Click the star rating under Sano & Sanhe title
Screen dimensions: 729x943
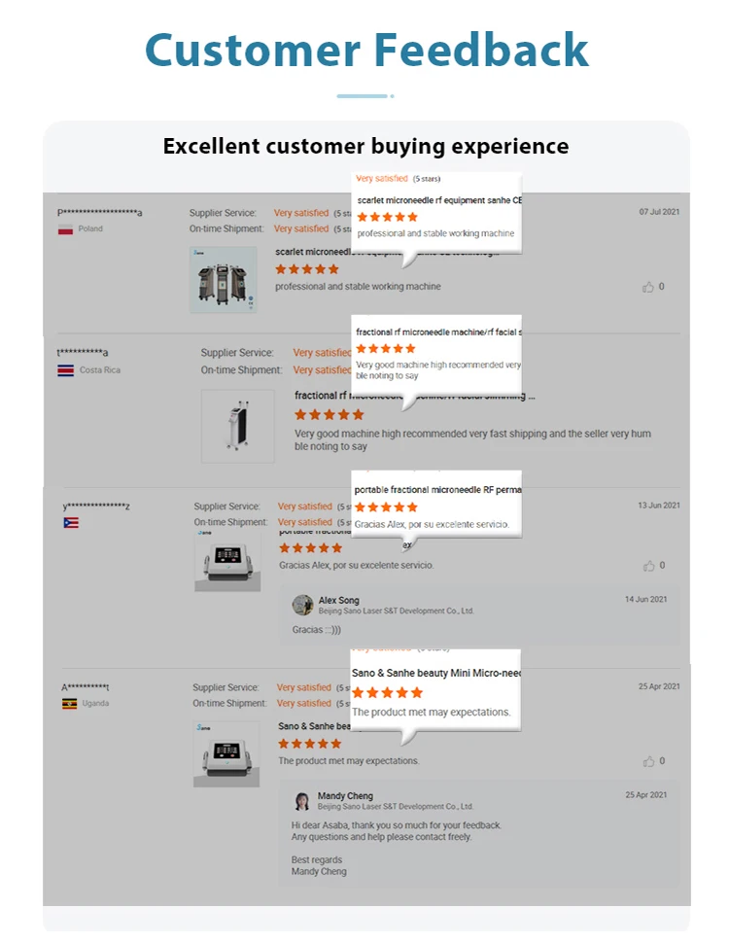(309, 744)
